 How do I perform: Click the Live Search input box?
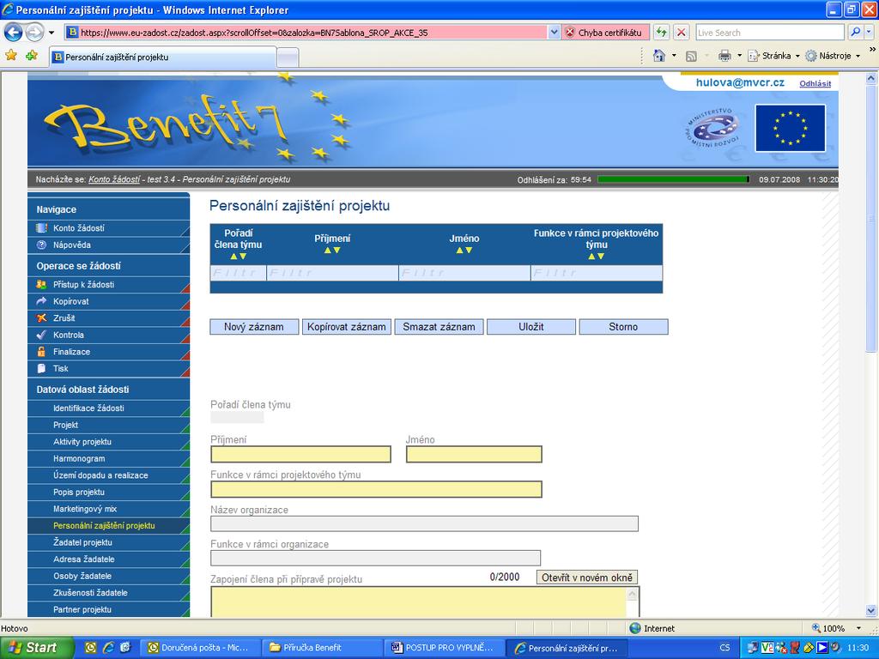click(770, 33)
